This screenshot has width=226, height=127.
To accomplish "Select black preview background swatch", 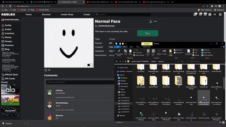I will pyautogui.click(x=89, y=65).
